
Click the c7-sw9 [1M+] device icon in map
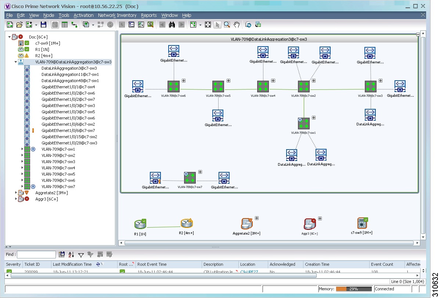pos(362,223)
